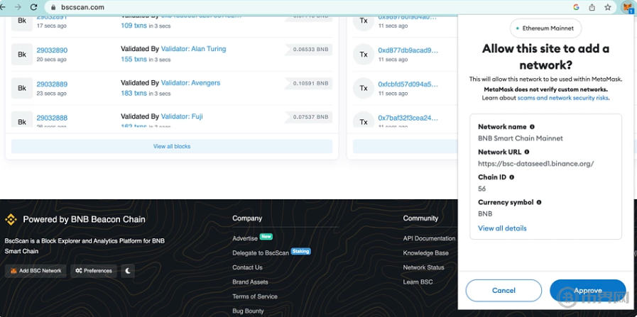637x317 pixels.
Task: Expand View all details in MetaMask popup
Action: pos(502,228)
